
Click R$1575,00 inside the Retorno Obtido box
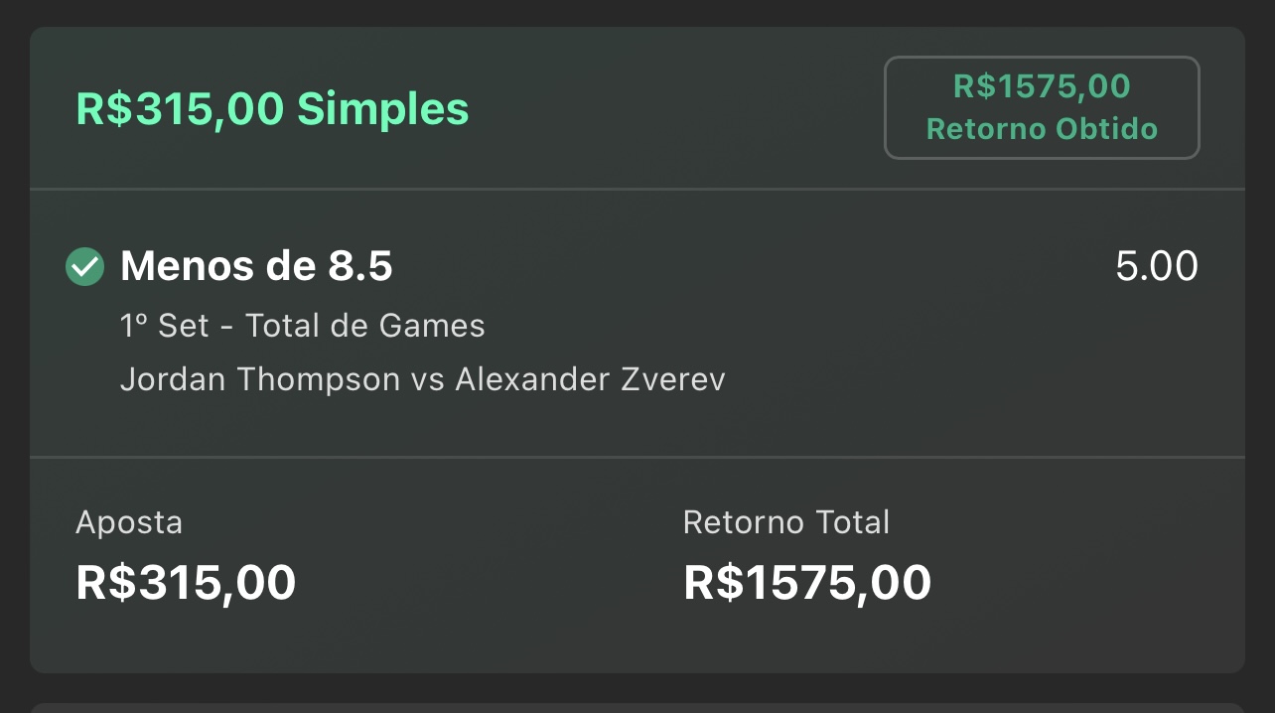pyautogui.click(x=1042, y=86)
